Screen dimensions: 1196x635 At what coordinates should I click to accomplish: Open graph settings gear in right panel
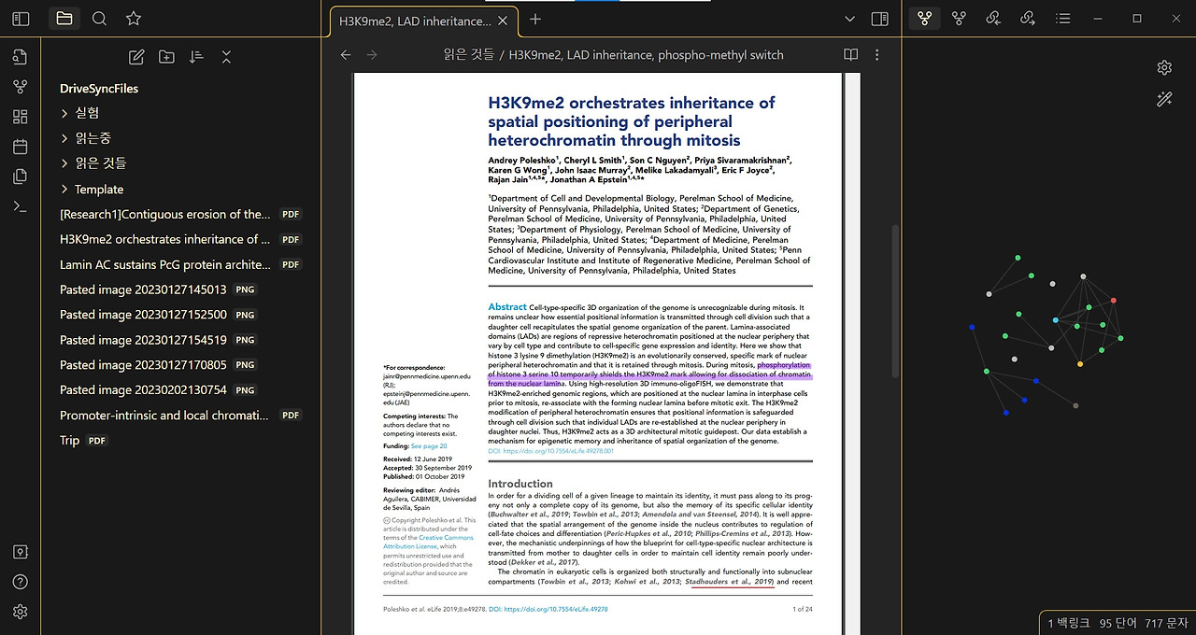pos(1164,67)
